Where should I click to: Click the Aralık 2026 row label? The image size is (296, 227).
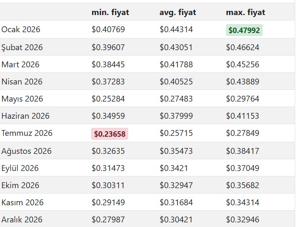[22, 219]
